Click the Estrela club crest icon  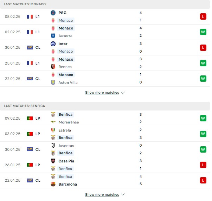(53, 130)
